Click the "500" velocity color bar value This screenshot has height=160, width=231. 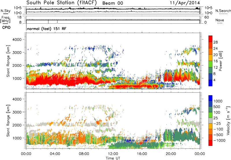[x=217, y=107]
